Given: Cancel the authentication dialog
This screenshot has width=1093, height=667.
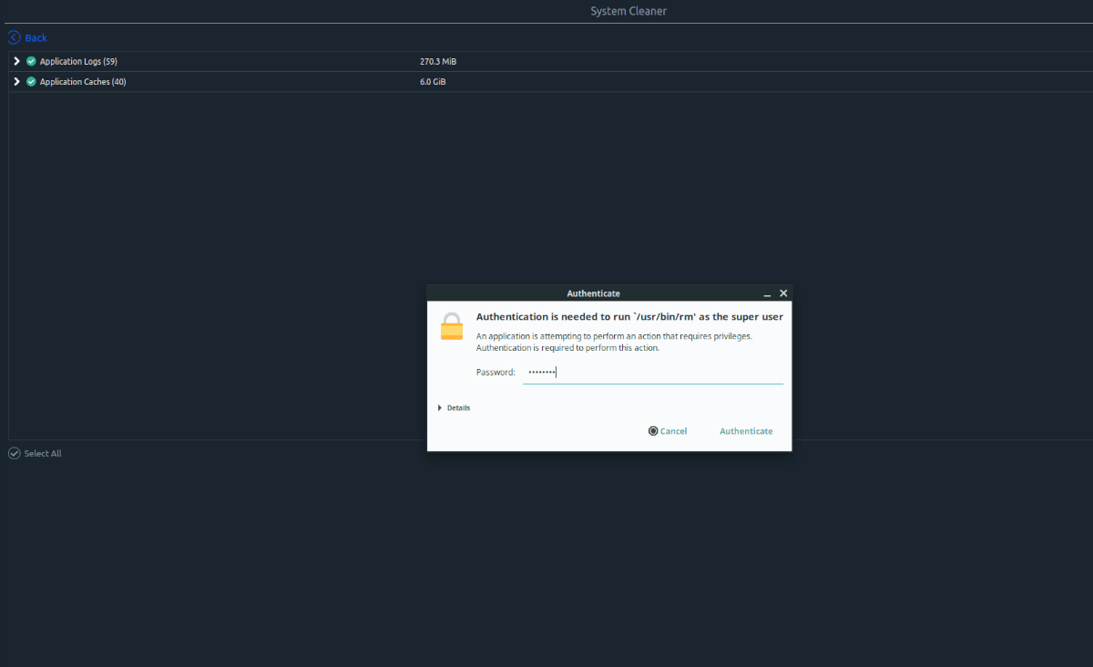Looking at the screenshot, I should pos(668,431).
